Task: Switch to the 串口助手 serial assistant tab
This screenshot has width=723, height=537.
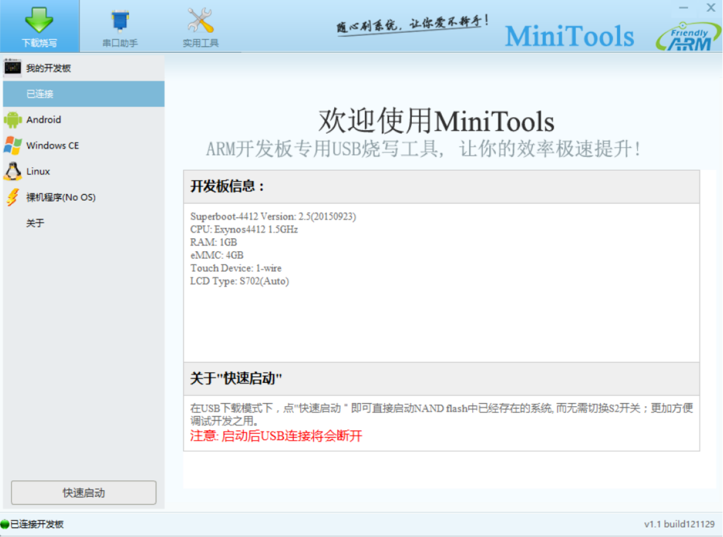Action: tap(120, 26)
